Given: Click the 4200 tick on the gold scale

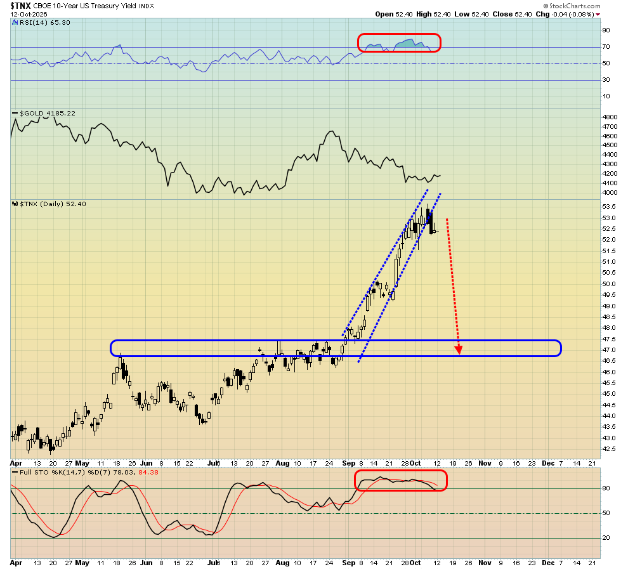Looking at the screenshot, I should pos(610,173).
